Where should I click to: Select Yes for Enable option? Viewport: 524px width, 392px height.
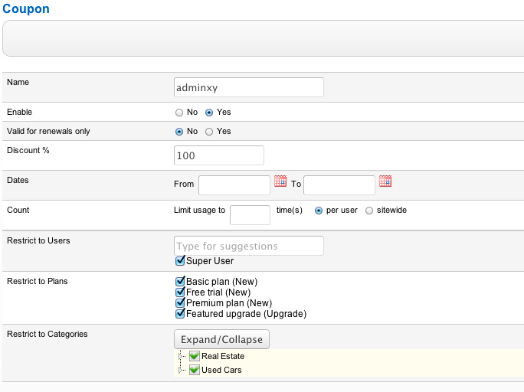pyautogui.click(x=209, y=113)
